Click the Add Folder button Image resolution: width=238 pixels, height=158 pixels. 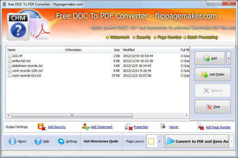[213, 74]
